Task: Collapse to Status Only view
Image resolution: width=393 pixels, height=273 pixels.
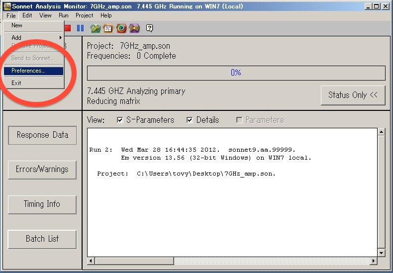Action: 353,95
